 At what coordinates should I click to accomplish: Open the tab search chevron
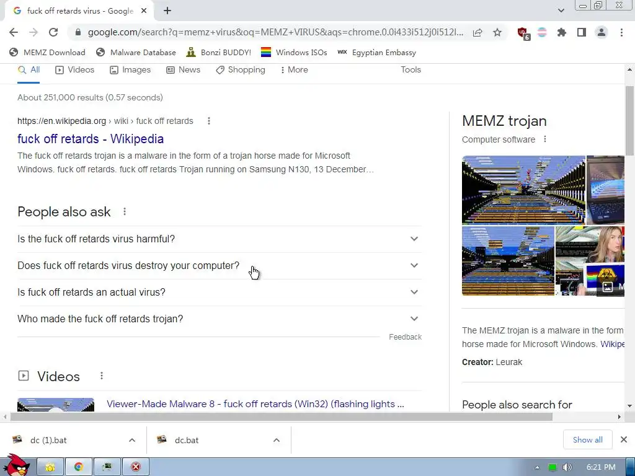561,11
